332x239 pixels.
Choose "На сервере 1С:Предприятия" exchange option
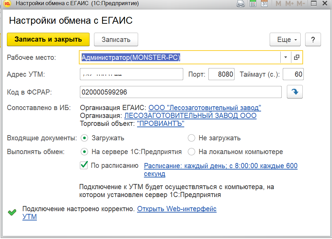click(x=84, y=152)
